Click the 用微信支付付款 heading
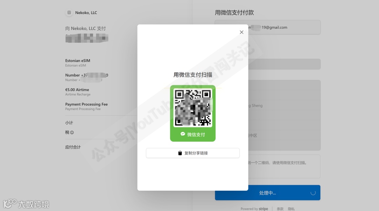379x211 pixels. [234, 13]
